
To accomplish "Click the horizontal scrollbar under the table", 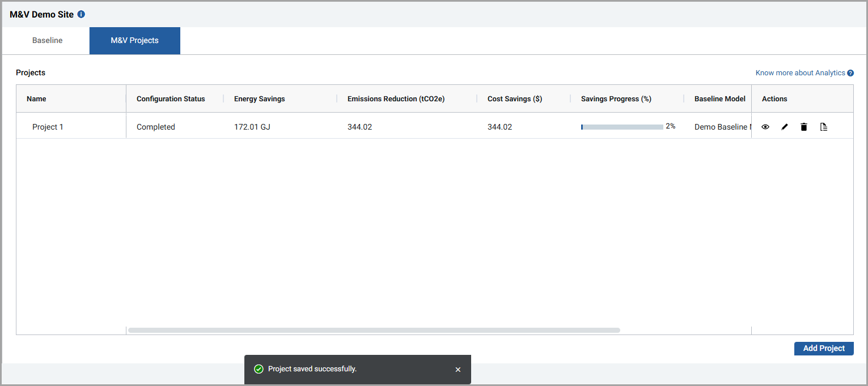I will pyautogui.click(x=374, y=330).
